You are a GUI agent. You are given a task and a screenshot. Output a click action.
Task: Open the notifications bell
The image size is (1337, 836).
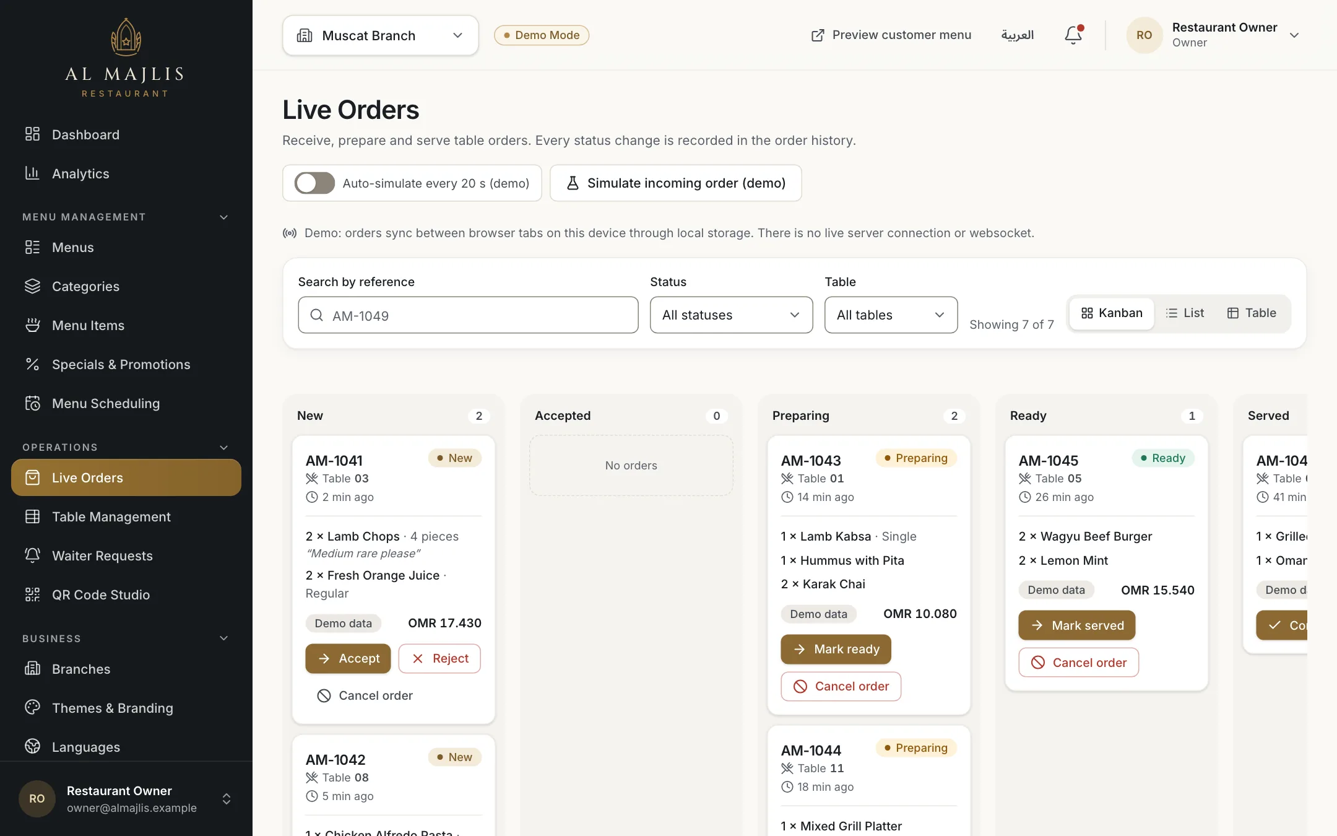(x=1073, y=35)
